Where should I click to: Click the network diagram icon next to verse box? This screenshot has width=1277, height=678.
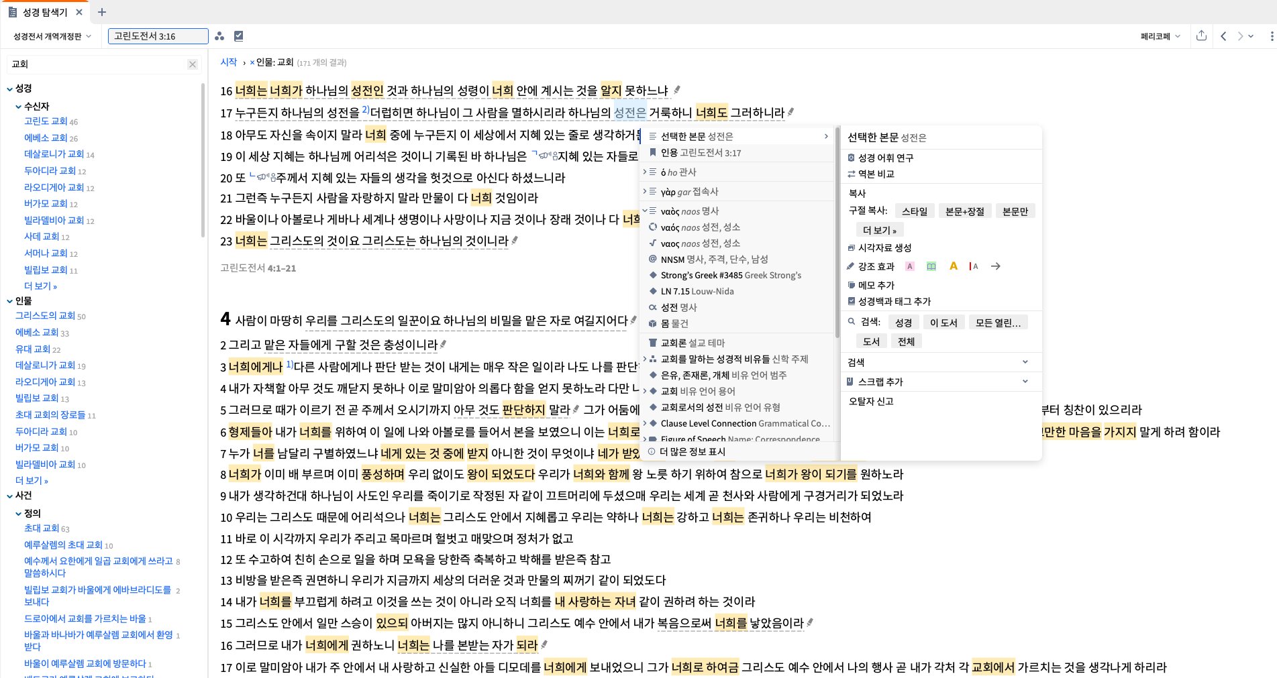tap(219, 36)
